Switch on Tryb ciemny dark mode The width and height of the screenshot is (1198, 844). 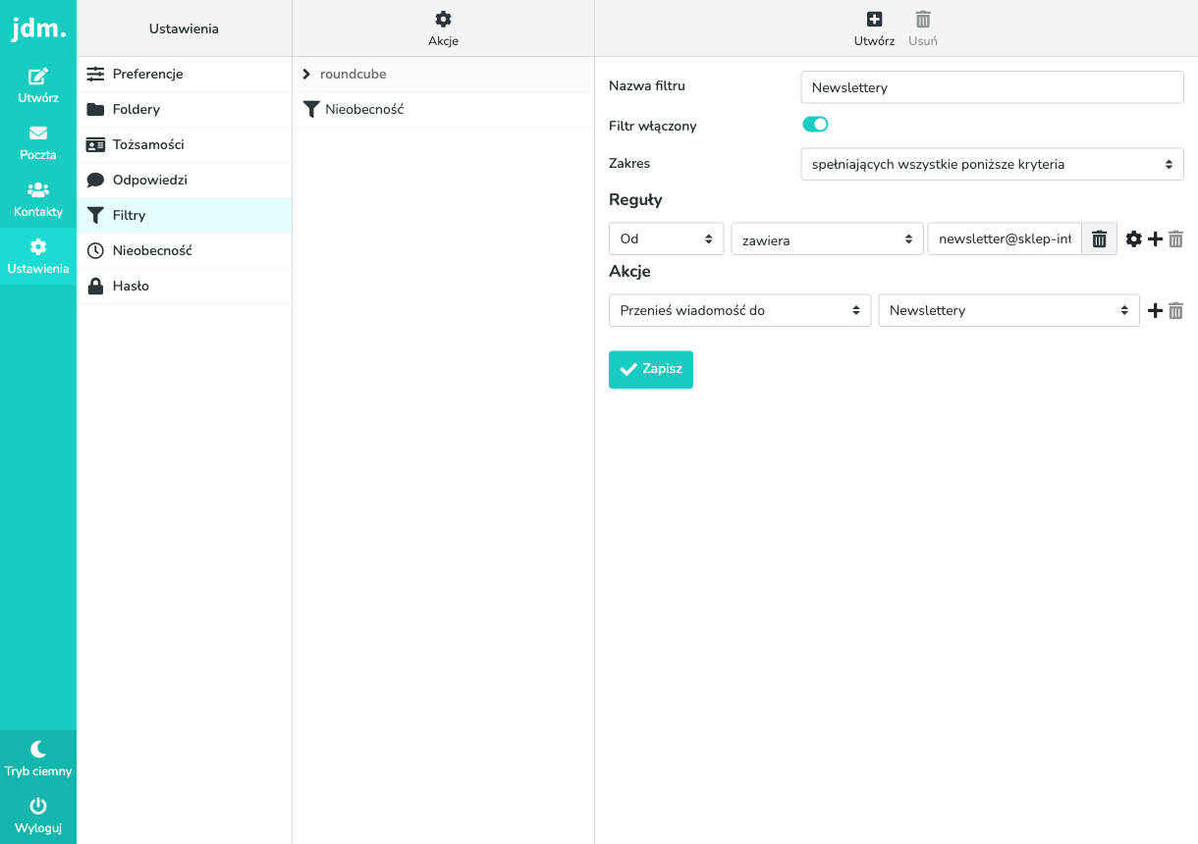tap(38, 759)
